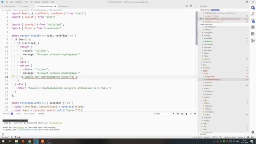The width and height of the screenshot is (256, 144).
Task: Expand the Dialogs folder
Action: [207, 36]
